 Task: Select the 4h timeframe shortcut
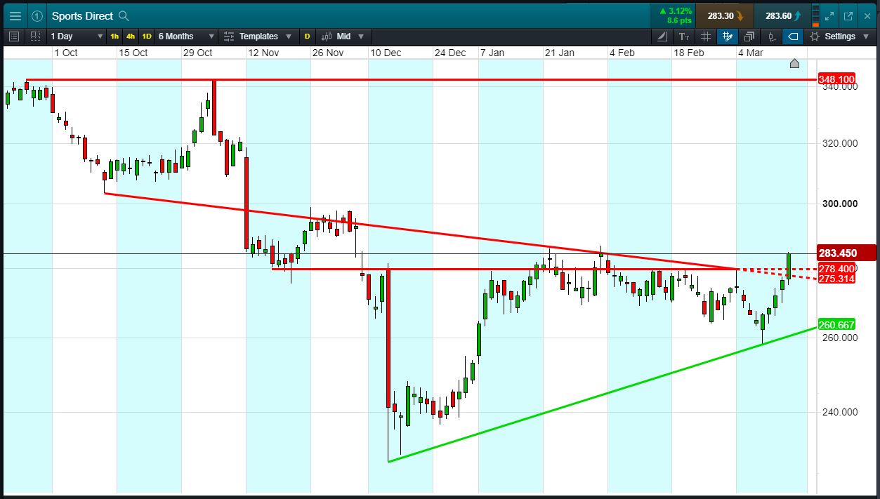[131, 36]
